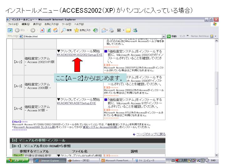Viewport: 225px width, 168px height.
Task: Open Favorites (お気に入り) star button
Action: pyautogui.click(x=82, y=30)
